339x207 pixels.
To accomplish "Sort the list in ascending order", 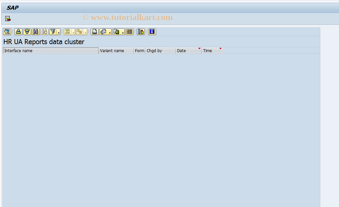I will [x=18, y=32].
